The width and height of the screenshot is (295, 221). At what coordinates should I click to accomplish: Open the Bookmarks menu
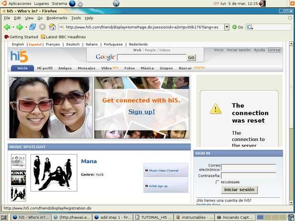[x=57, y=18]
